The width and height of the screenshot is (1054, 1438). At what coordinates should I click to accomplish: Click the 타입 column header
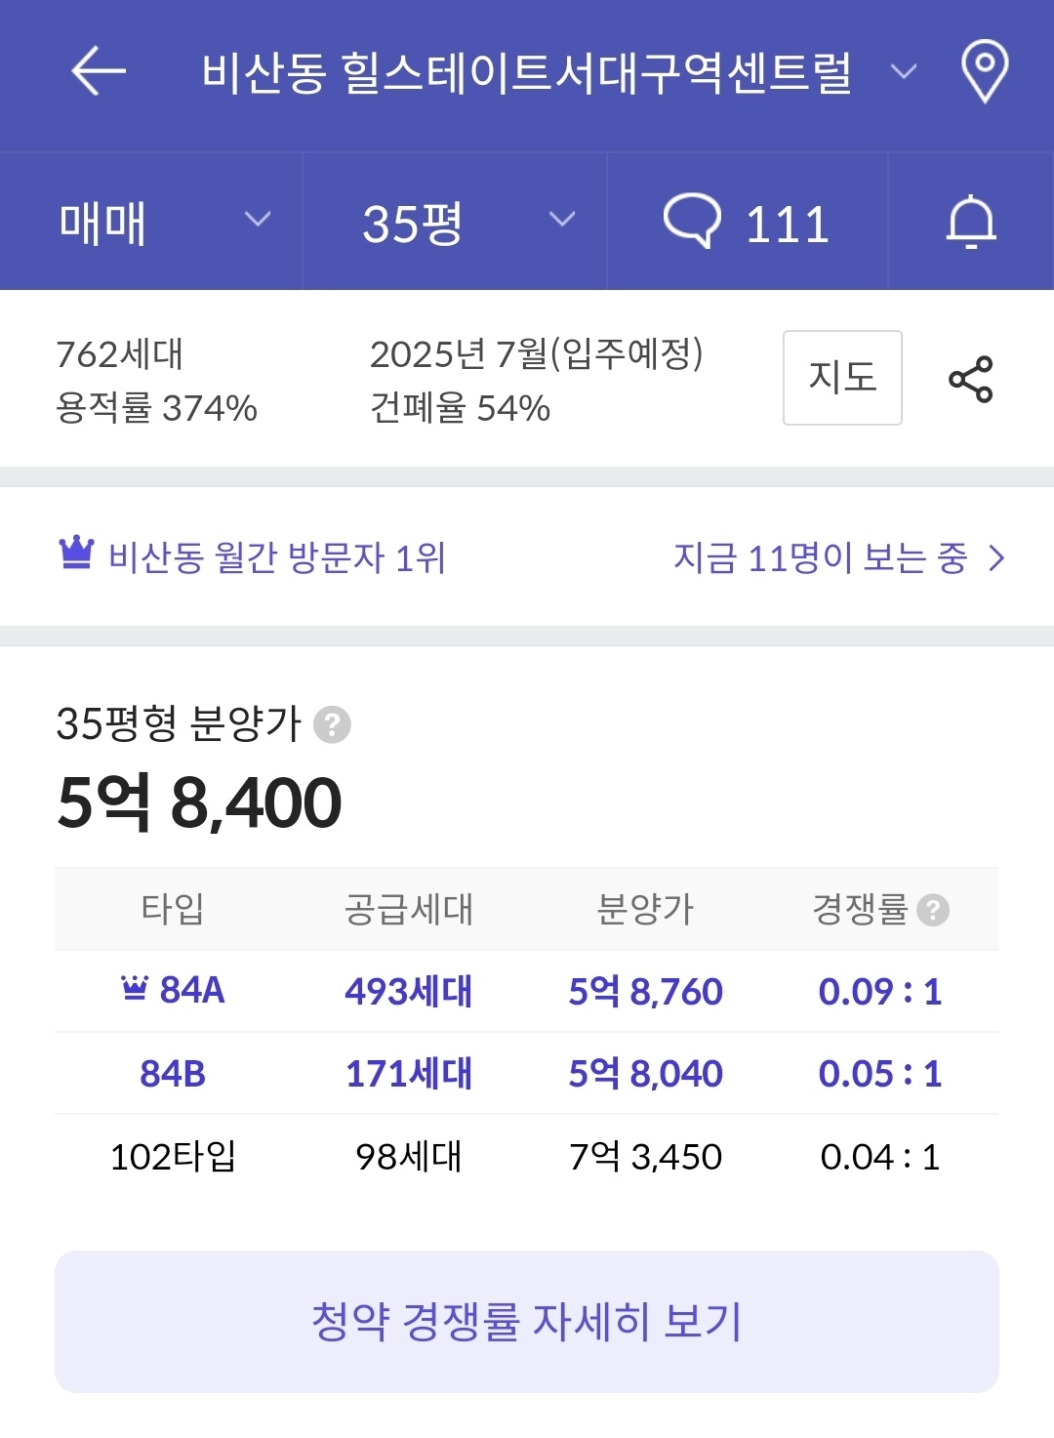point(173,909)
